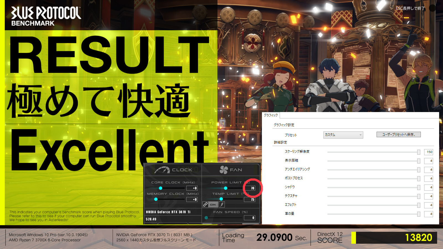
Task: Click the ESC長押しで終了 exit prompt
Action: (410, 8)
